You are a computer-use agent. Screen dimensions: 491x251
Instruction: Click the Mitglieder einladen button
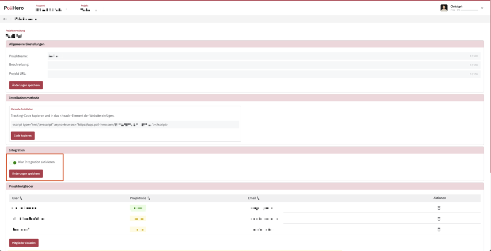pos(24,242)
